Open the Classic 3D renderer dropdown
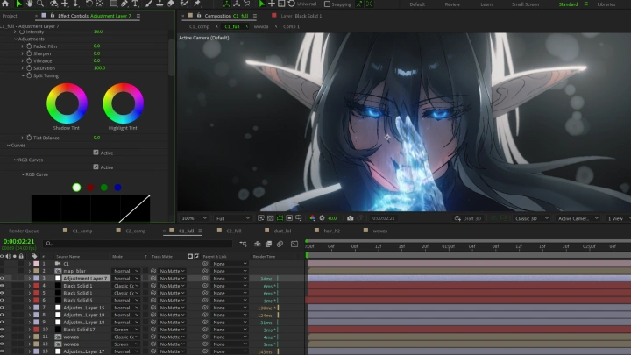The height and width of the screenshot is (355, 631). [x=532, y=218]
